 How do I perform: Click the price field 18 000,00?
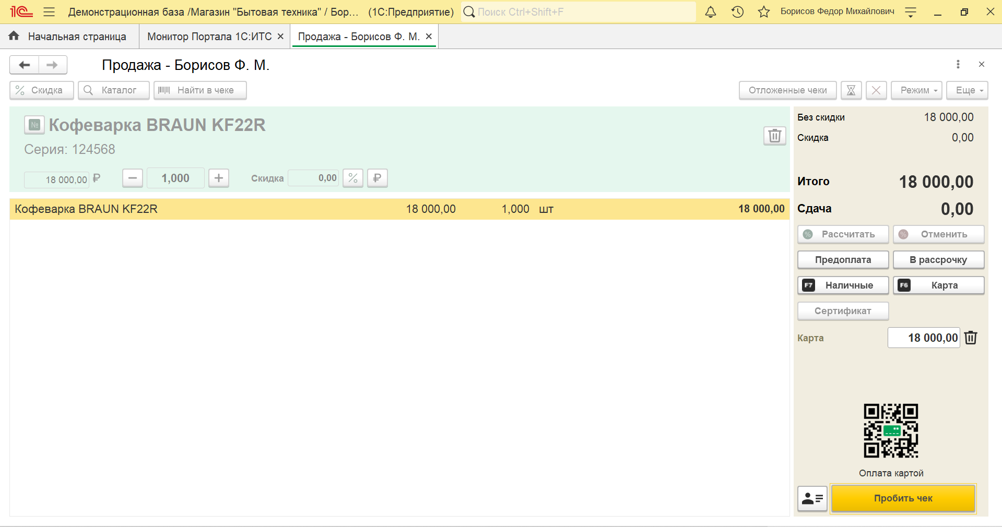click(56, 179)
